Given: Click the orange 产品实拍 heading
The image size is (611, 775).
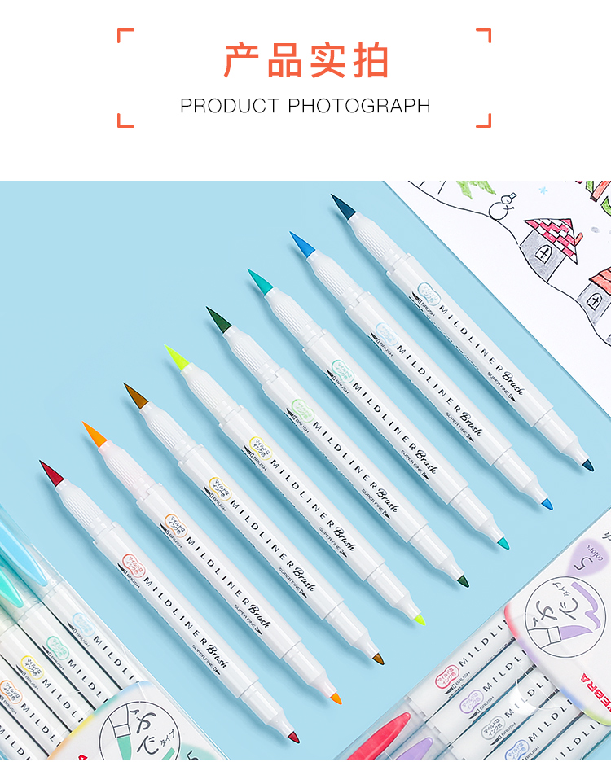Looking at the screenshot, I should point(305,60).
